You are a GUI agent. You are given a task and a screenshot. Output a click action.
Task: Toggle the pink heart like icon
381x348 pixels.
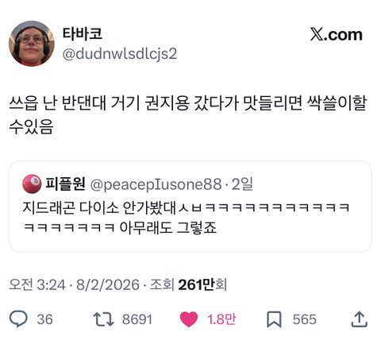click(x=189, y=319)
